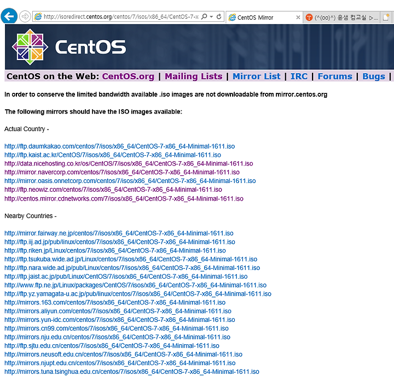Image resolution: width=394 pixels, height=377 pixels.
Task: Download ISO from ftp.kaist.ac.kr mirror
Action: pyautogui.click(x=113, y=155)
